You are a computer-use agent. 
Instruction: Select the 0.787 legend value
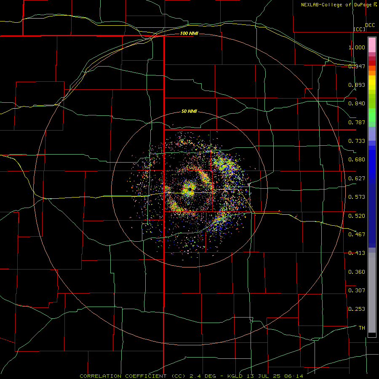(357, 122)
